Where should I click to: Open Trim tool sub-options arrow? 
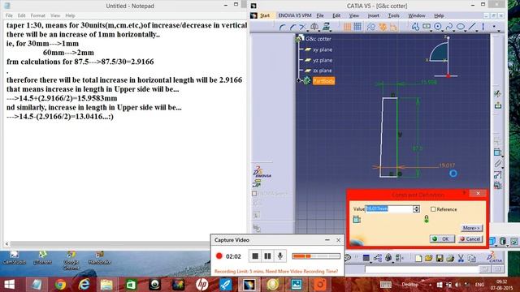click(307, 31)
